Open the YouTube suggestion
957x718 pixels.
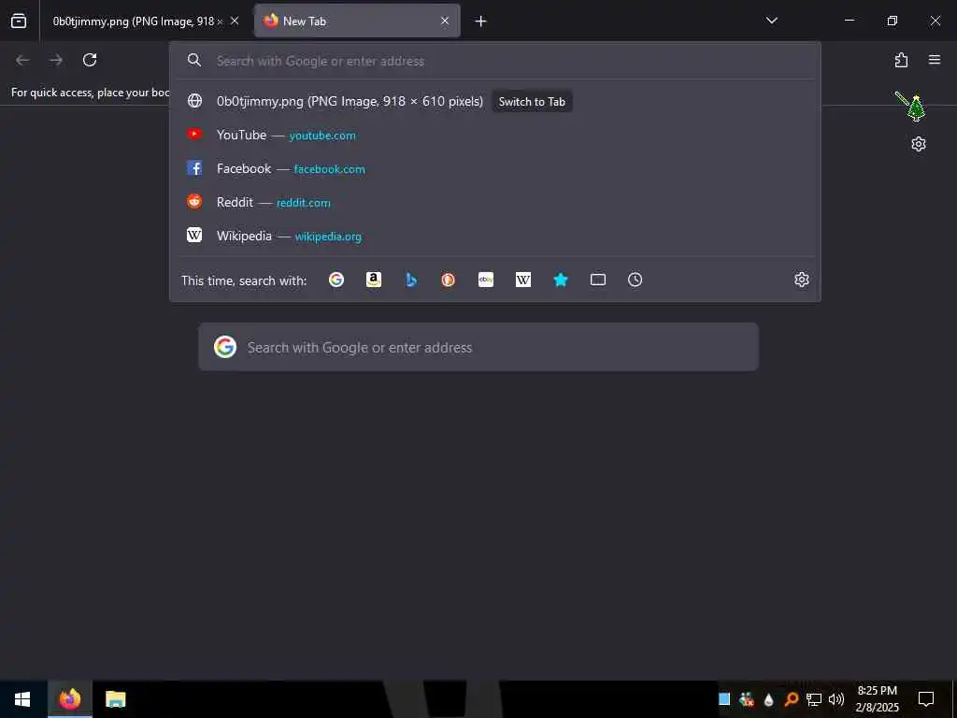(495, 135)
